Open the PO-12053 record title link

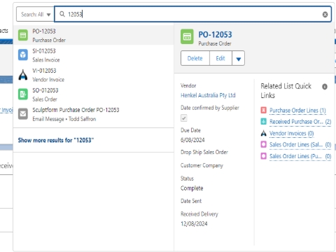[215, 34]
